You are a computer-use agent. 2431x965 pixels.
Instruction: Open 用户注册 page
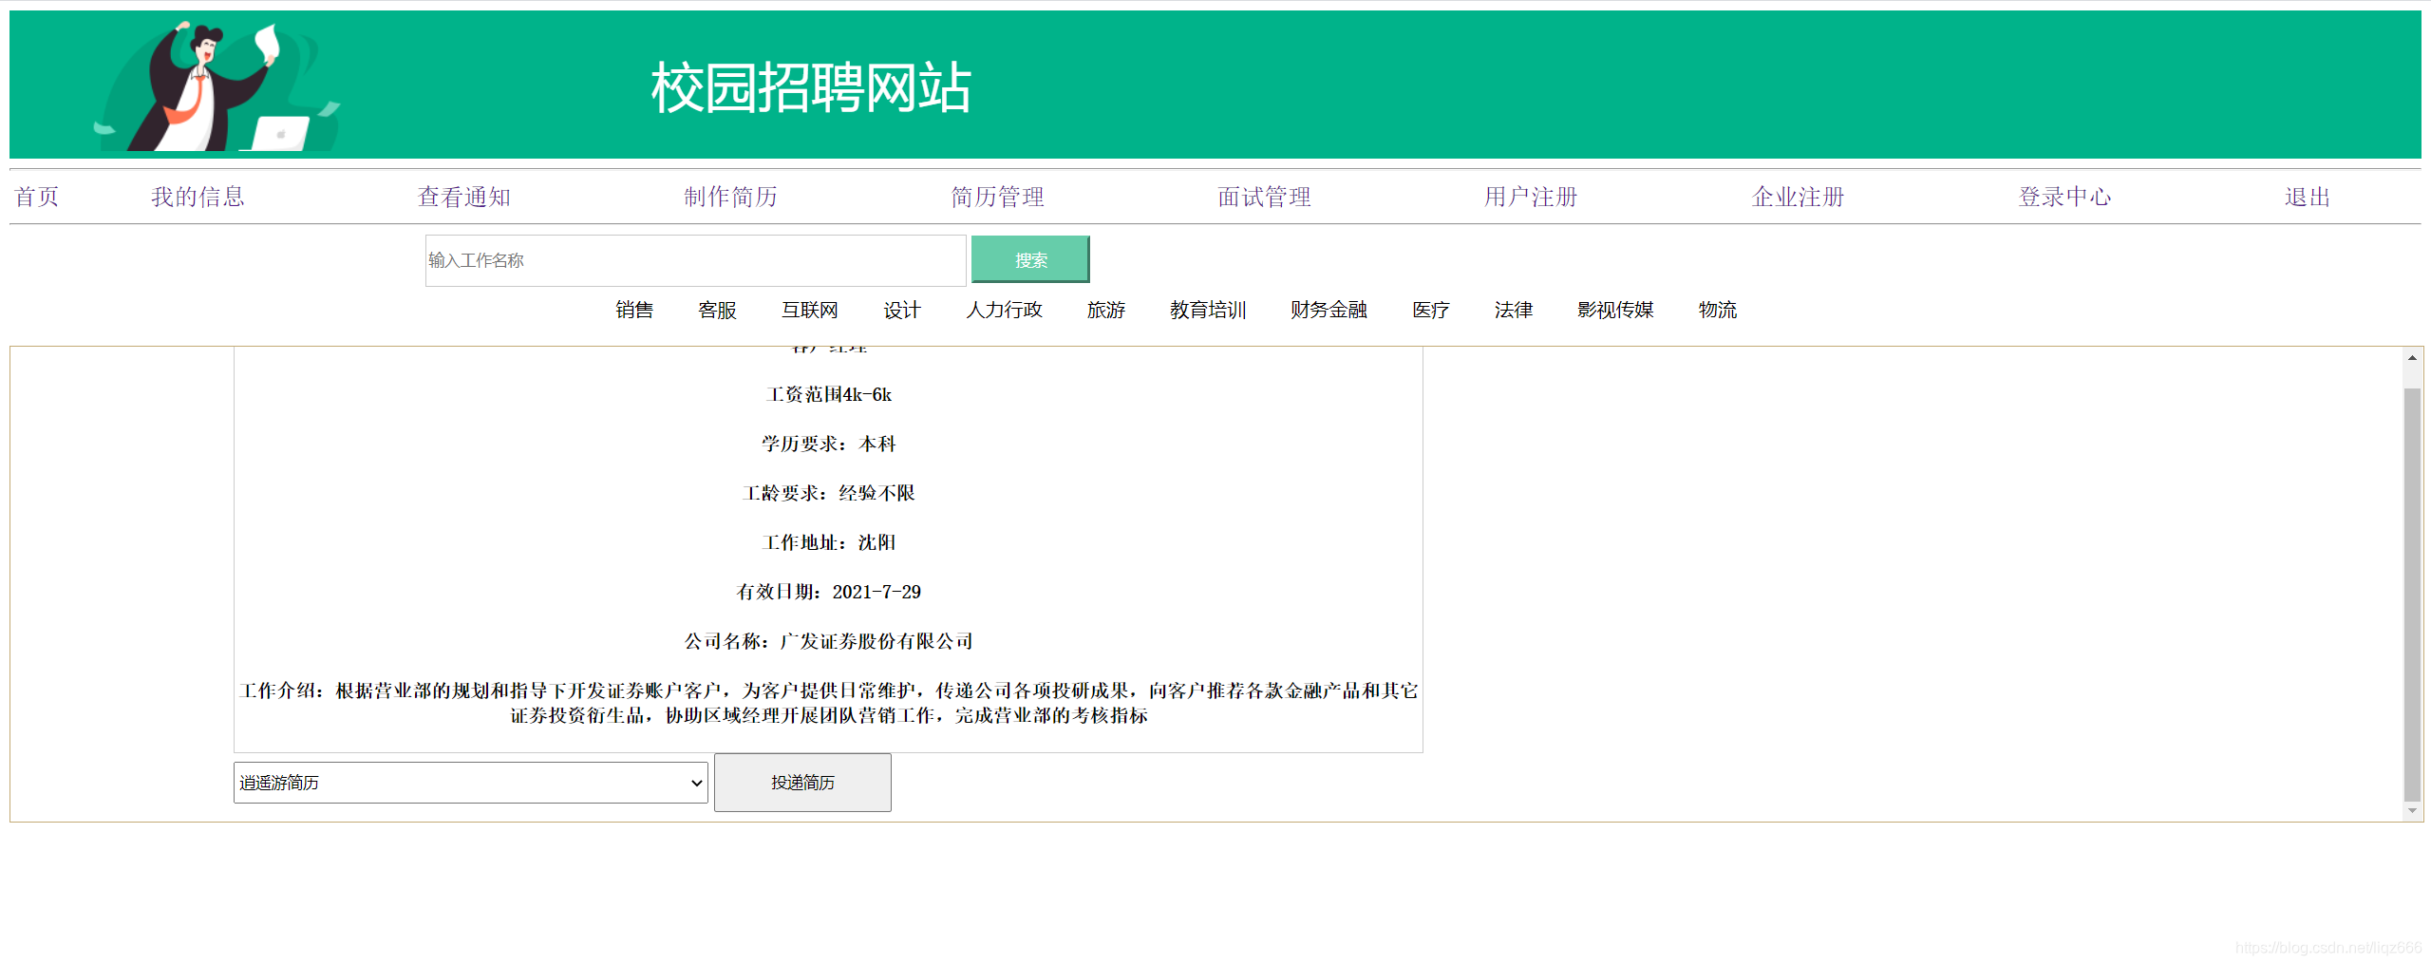point(1532,197)
